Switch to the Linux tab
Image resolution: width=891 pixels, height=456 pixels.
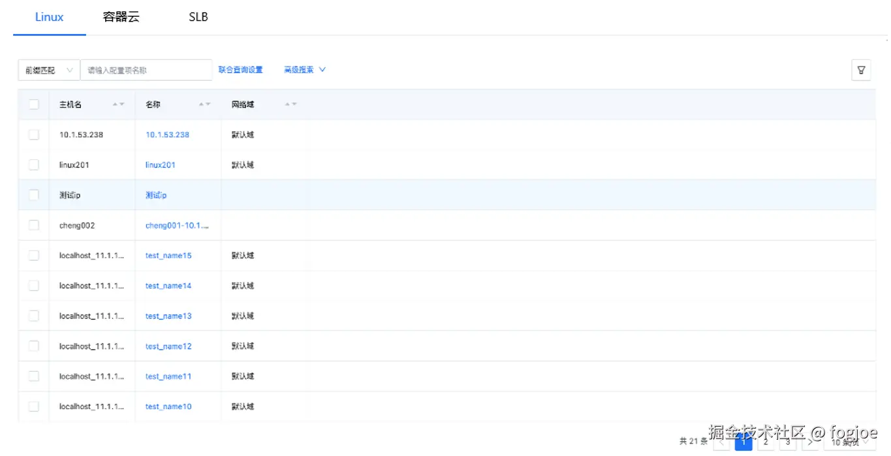click(x=50, y=17)
